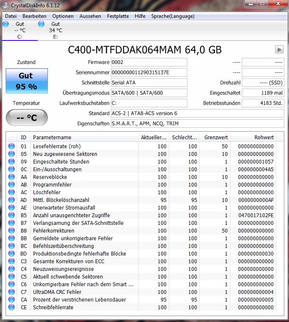Open the Sprache(Language) menu
Viewport: 289px width, 322px height.
click(x=173, y=16)
